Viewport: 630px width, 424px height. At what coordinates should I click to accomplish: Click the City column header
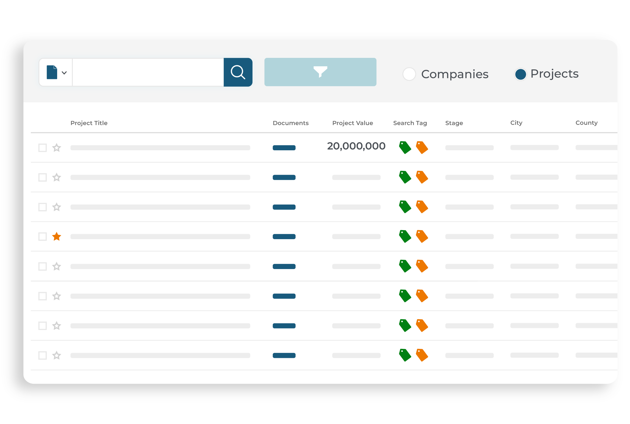pos(516,123)
